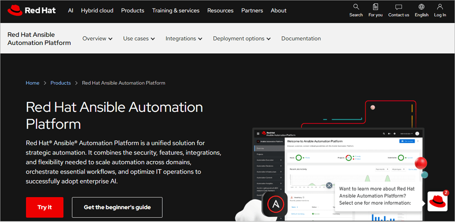Expand Automation Infrastructure in dashboard sidebar
Screen dimensions: 455x222
pos(269,172)
